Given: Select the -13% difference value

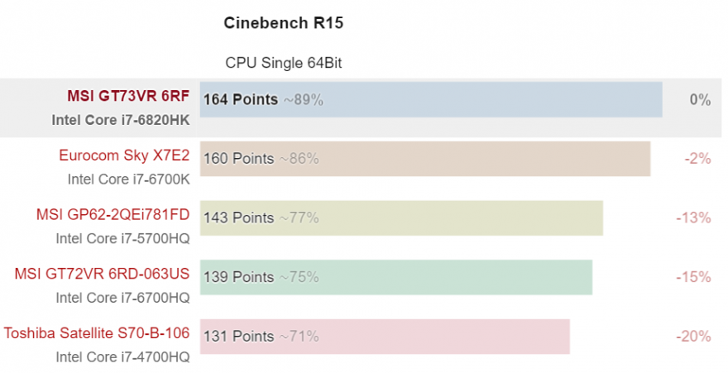Looking at the screenshot, I should click(694, 218).
